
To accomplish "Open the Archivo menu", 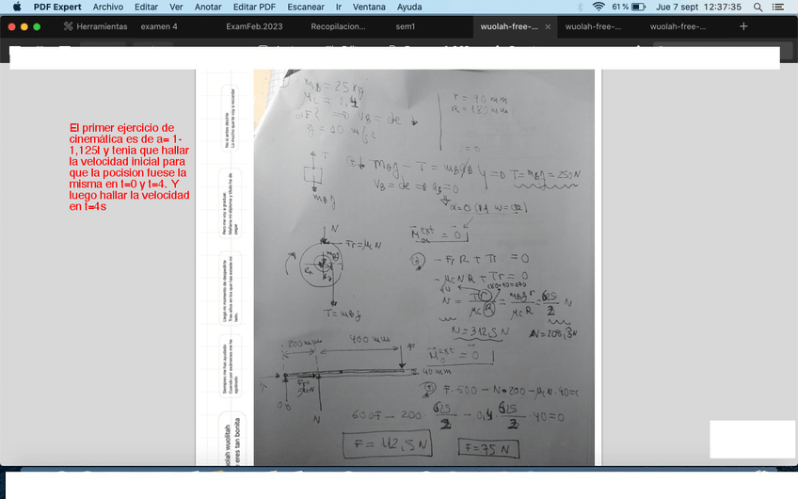I will pos(107,7).
